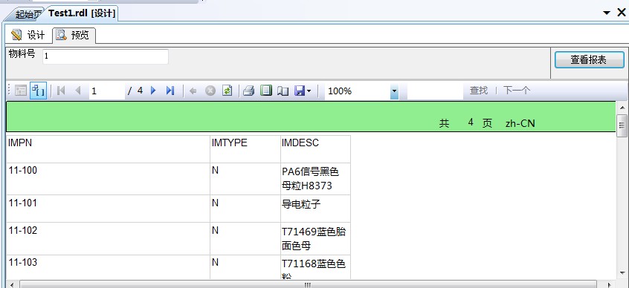The height and width of the screenshot is (288, 629).
Task: Click the 查找 find button
Action: [479, 91]
